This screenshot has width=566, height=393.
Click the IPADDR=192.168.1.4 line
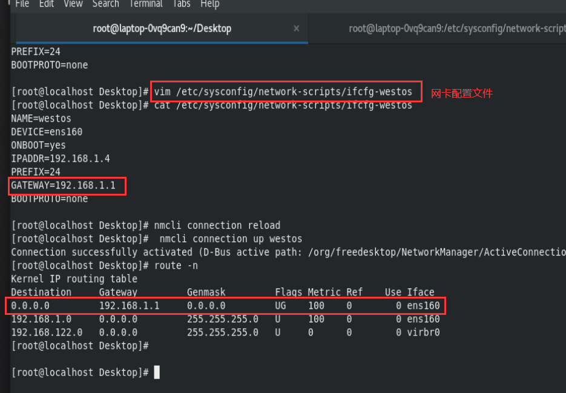(x=61, y=159)
